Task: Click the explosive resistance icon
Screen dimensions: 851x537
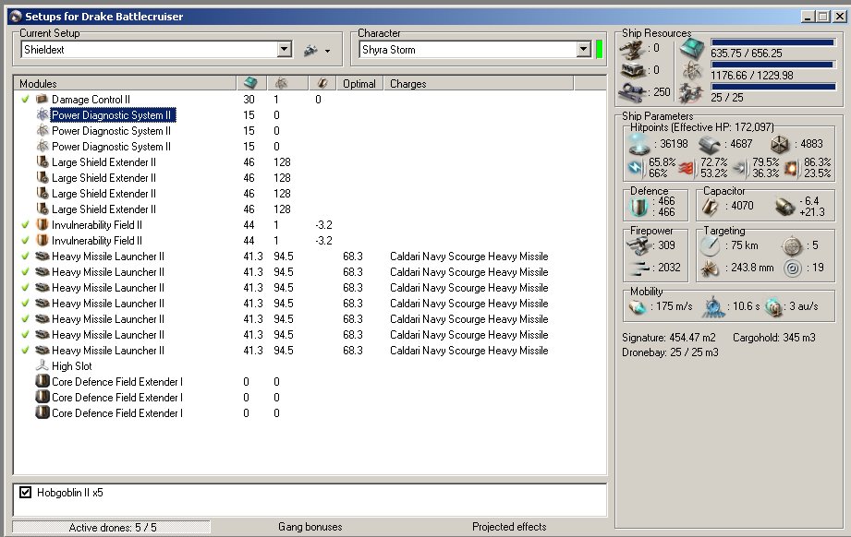Action: coord(791,169)
